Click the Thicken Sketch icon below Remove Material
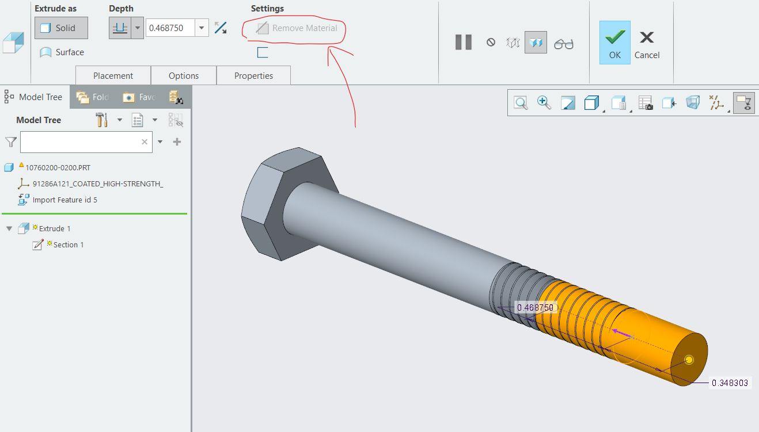 click(263, 53)
